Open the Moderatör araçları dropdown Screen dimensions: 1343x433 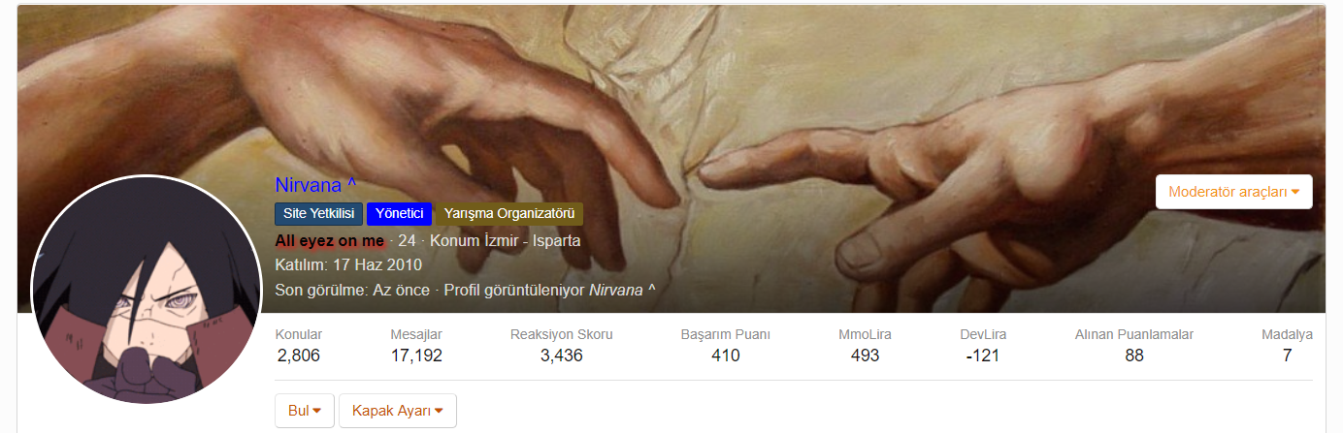[x=1234, y=192]
